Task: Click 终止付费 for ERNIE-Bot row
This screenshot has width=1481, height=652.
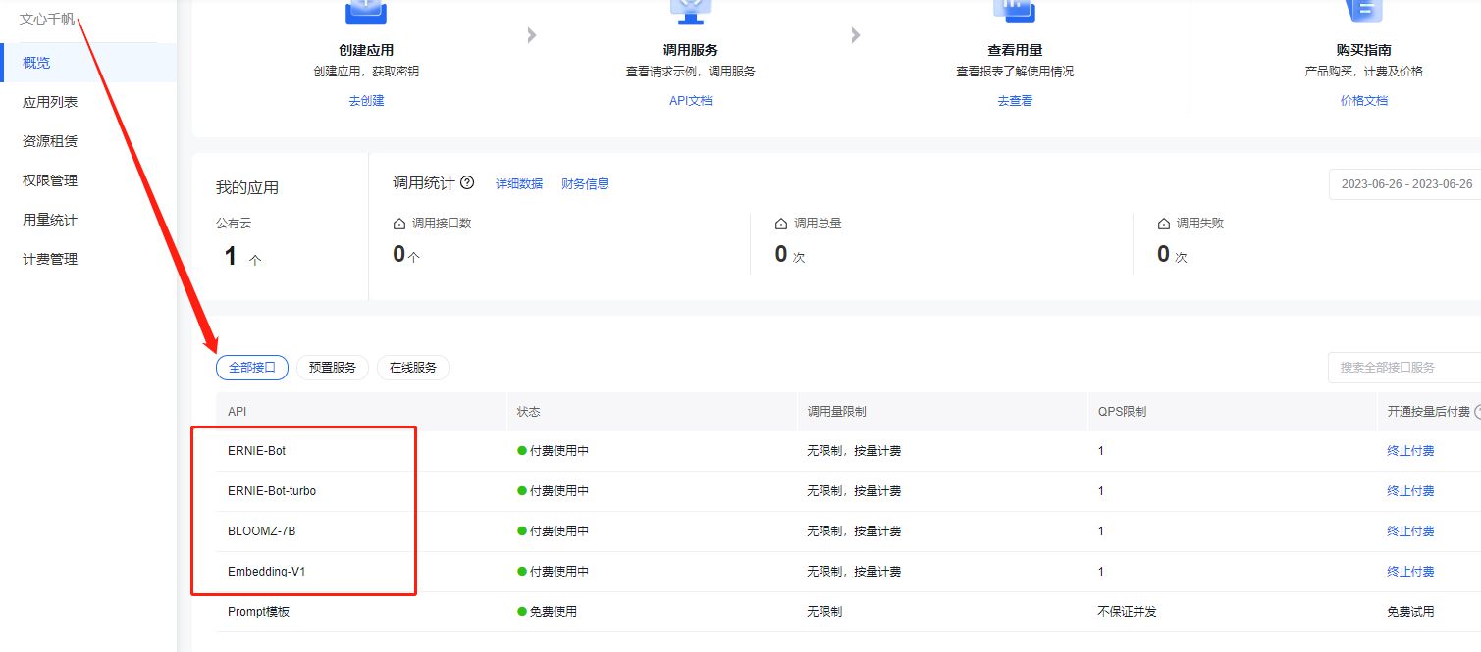Action: [x=1410, y=451]
